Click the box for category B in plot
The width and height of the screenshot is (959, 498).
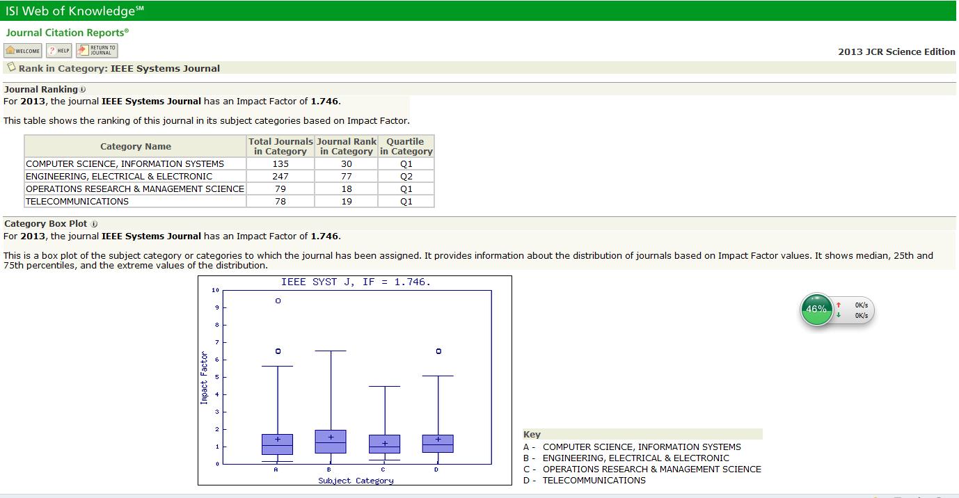(x=331, y=442)
